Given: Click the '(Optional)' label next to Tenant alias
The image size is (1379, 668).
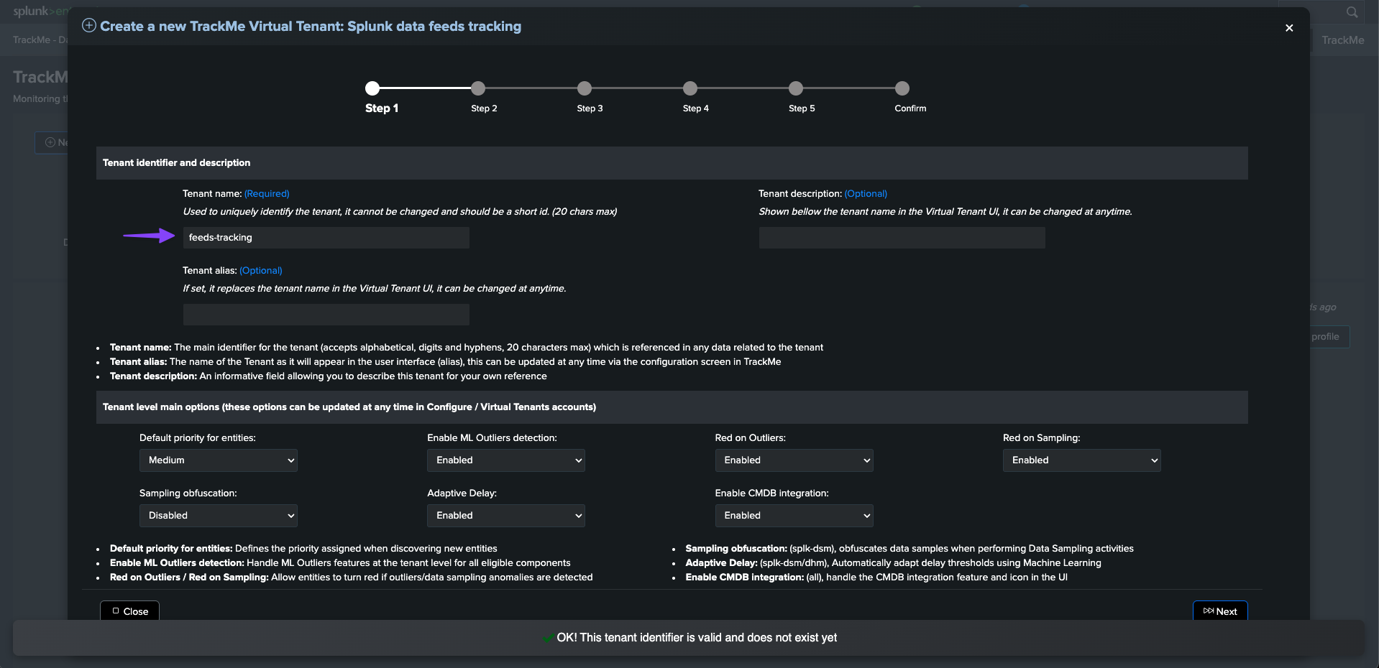Looking at the screenshot, I should coord(261,271).
